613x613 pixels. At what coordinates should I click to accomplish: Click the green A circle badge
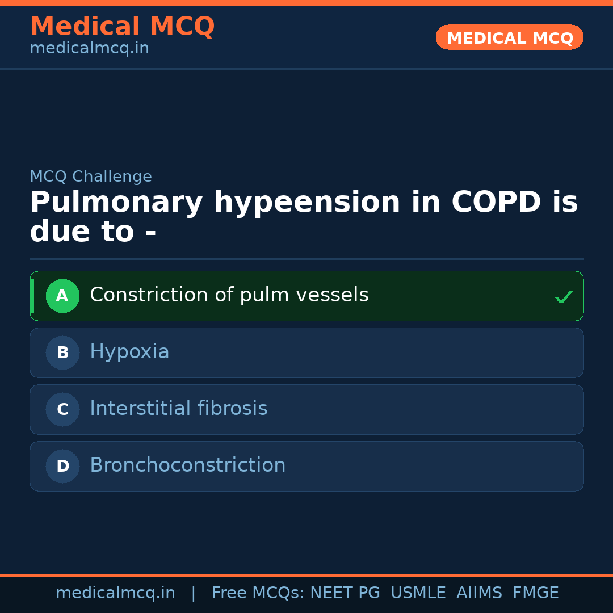tap(62, 296)
